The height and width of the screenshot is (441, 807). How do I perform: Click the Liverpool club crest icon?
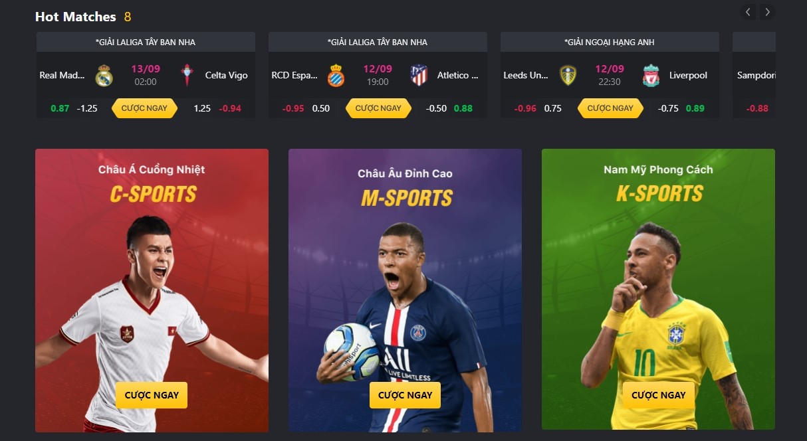pyautogui.click(x=651, y=76)
